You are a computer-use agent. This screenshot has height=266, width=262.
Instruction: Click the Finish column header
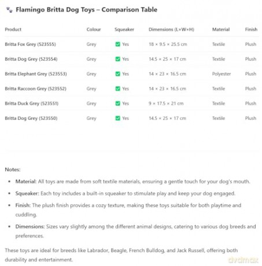251,29
